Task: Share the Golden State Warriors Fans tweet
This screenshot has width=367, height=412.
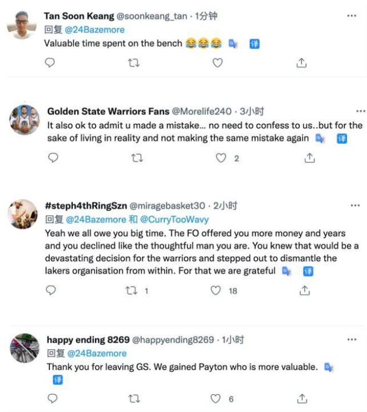Action: (309, 158)
